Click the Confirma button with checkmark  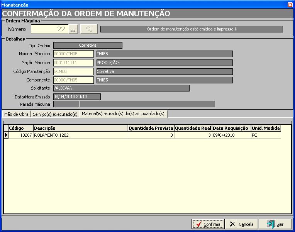pos(208,224)
